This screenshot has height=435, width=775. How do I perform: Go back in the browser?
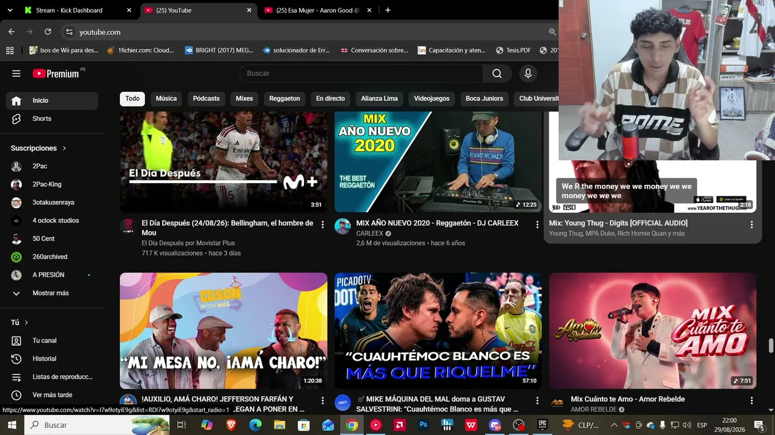click(12, 32)
